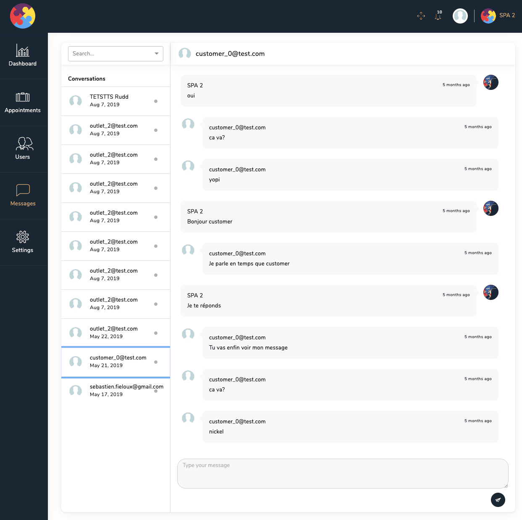This screenshot has height=520, width=522.
Task: Click 'May 17, 2019' date text
Action: [x=106, y=394]
